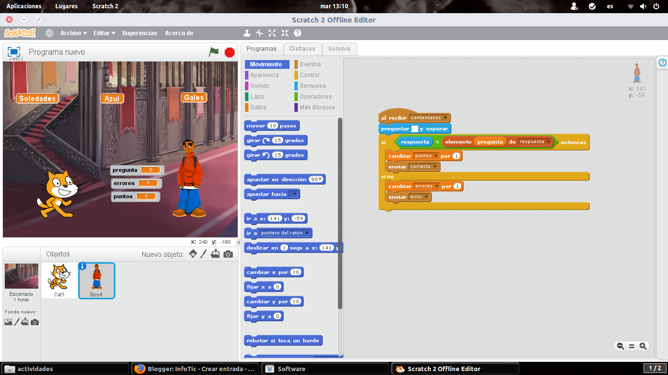668x375 pixels.
Task: Upload backdrop from file icon
Action: pyautogui.click(x=25, y=322)
